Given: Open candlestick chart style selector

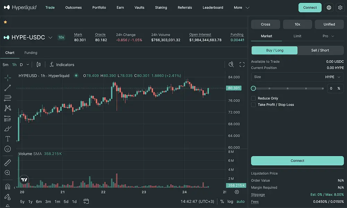Looking at the screenshot, I should pos(39,65).
